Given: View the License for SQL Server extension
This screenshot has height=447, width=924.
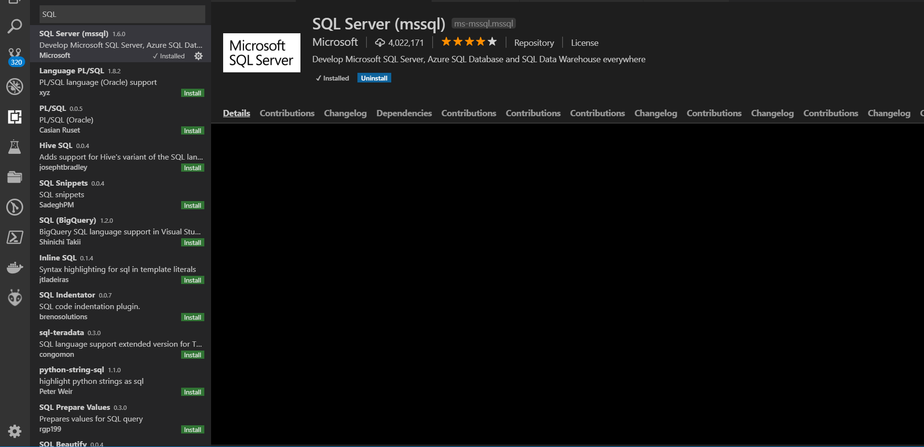Looking at the screenshot, I should 584,42.
